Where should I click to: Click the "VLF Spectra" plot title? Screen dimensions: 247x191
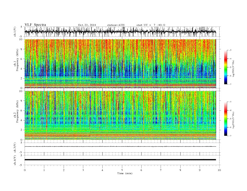(35, 25)
